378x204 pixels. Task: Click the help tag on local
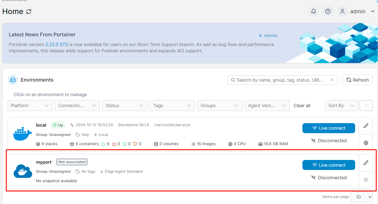85,135
